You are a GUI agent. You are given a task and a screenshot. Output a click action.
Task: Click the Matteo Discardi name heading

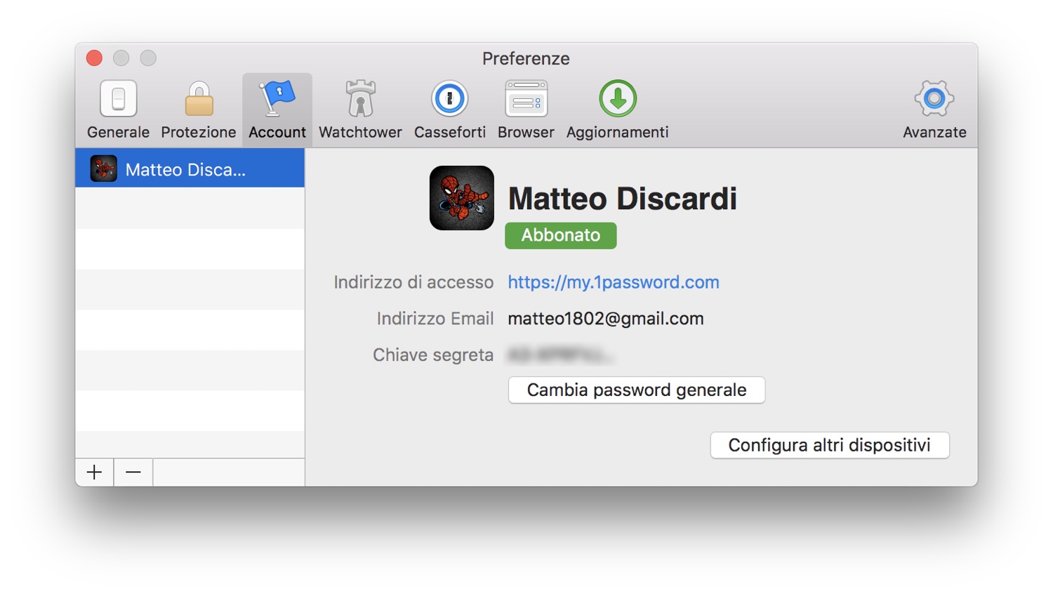pos(622,199)
